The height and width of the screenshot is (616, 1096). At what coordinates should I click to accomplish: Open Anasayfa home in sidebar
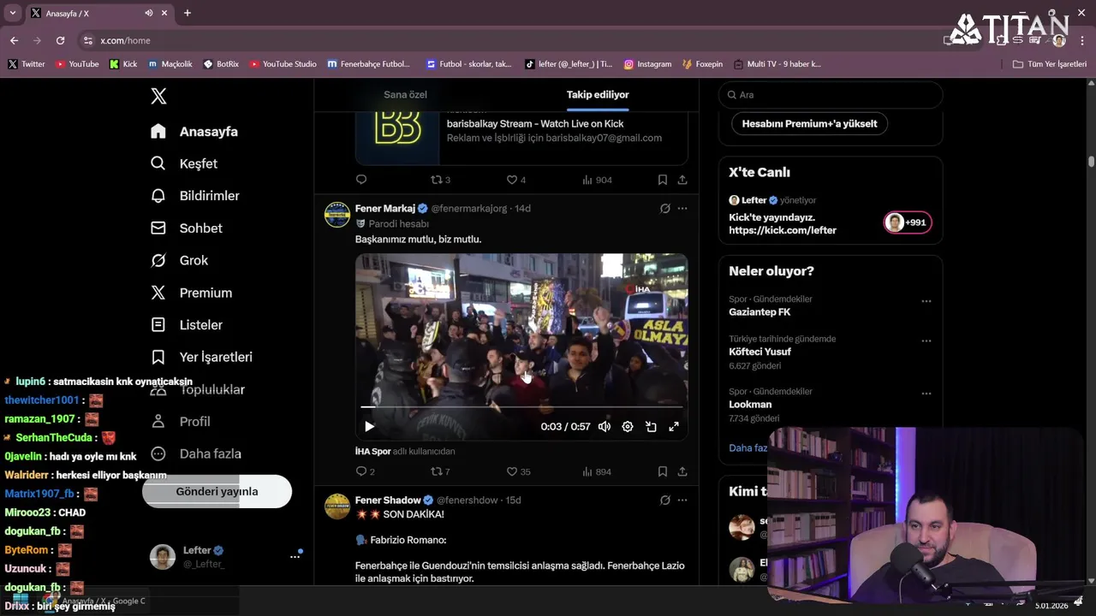coord(194,131)
